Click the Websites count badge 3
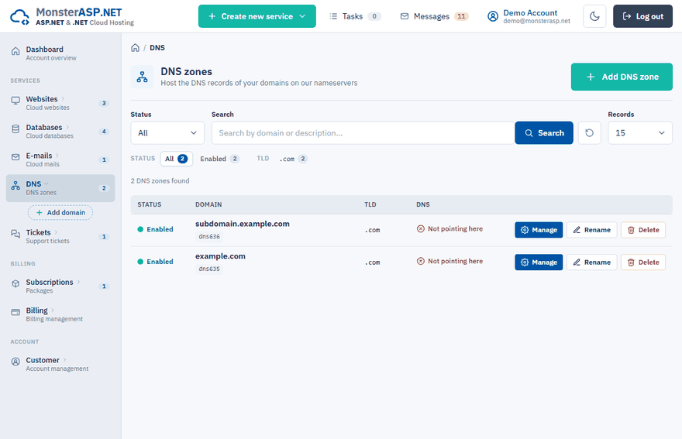The image size is (682, 439). click(104, 103)
